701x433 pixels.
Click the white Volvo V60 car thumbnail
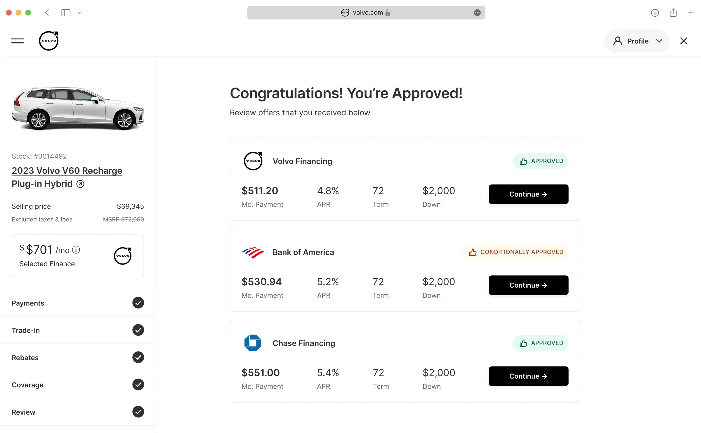pyautogui.click(x=78, y=109)
